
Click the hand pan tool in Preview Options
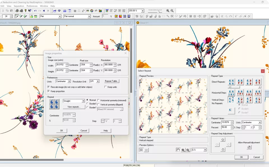[x=178, y=150]
